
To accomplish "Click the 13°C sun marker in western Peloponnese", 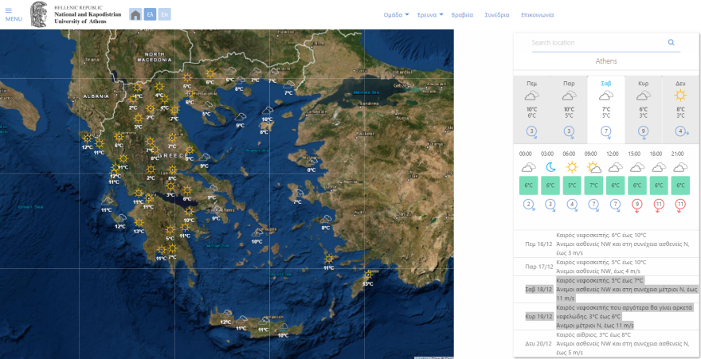I will 139,223.
